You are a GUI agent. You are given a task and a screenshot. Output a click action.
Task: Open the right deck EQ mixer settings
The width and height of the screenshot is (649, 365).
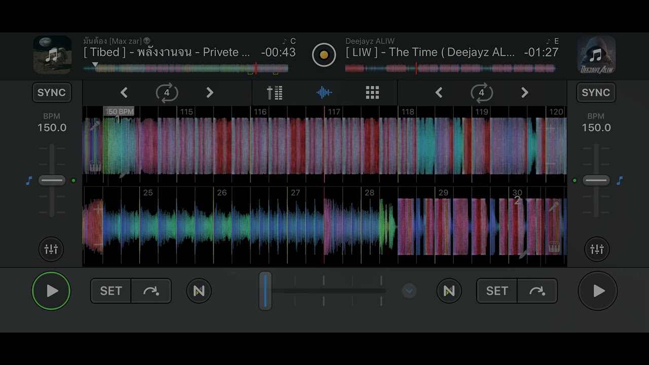point(597,249)
